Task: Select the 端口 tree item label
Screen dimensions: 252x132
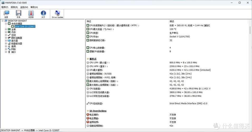Action: [13, 52]
